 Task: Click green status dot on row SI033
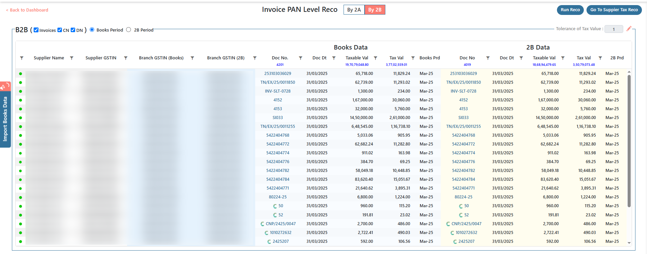pos(20,118)
